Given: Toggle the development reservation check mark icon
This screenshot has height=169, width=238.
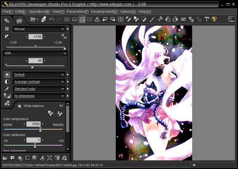Looking at the screenshot, I should [183, 19].
